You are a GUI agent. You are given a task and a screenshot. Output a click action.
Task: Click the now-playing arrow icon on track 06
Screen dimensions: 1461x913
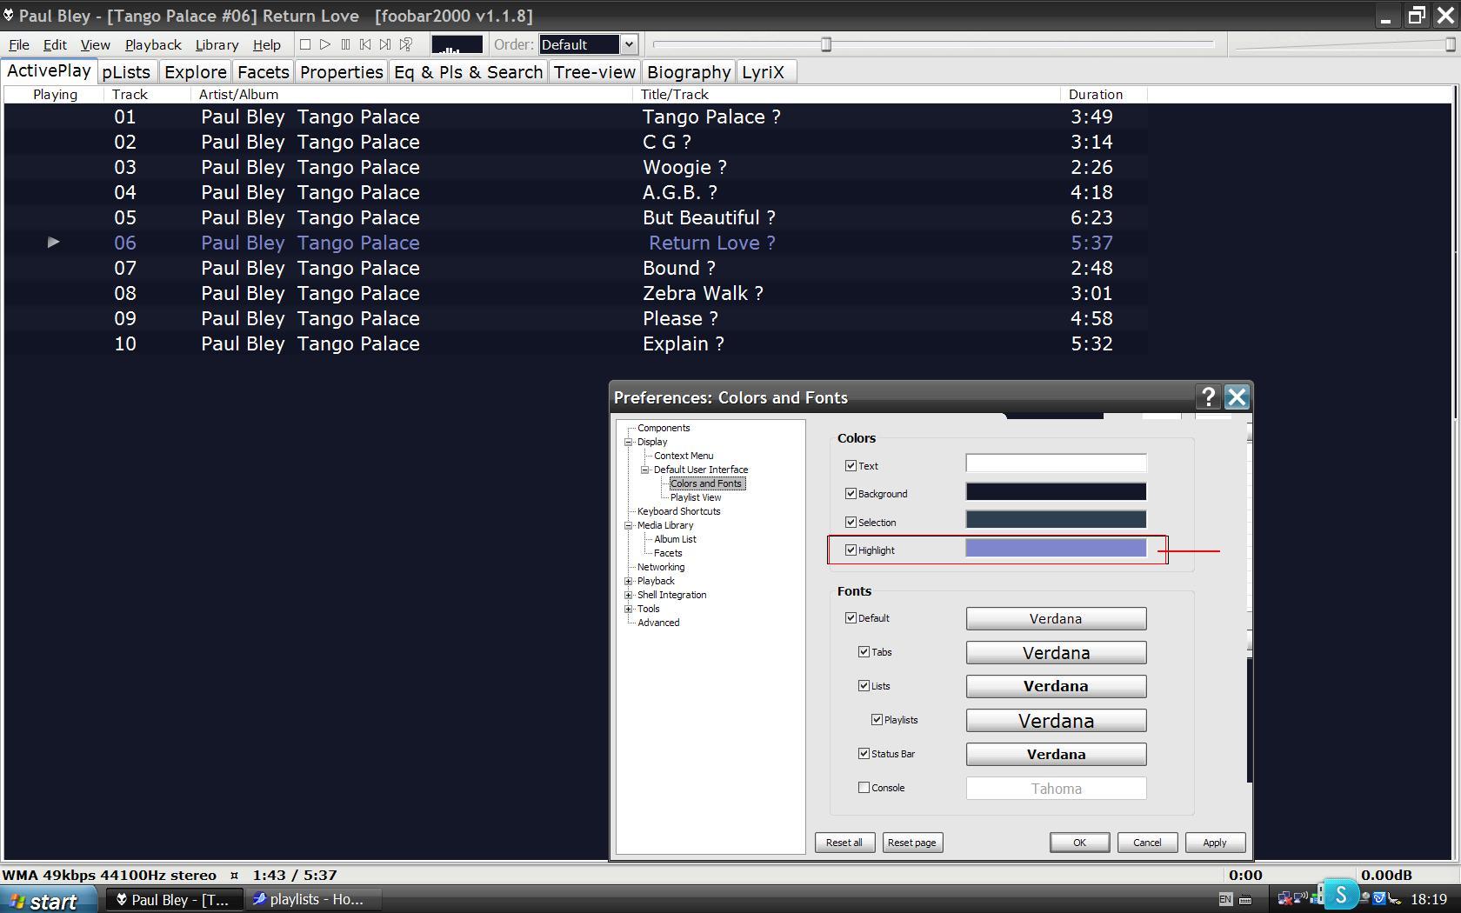(53, 242)
